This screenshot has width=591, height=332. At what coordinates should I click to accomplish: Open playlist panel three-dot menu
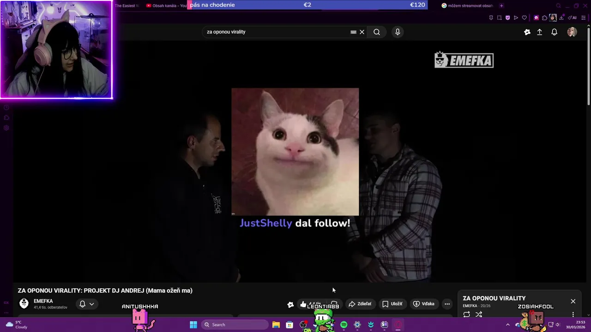point(573,314)
